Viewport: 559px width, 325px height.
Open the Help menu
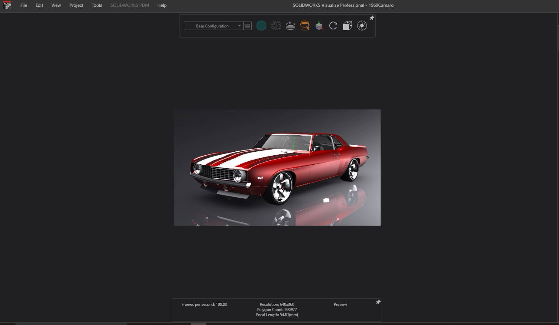coord(162,5)
